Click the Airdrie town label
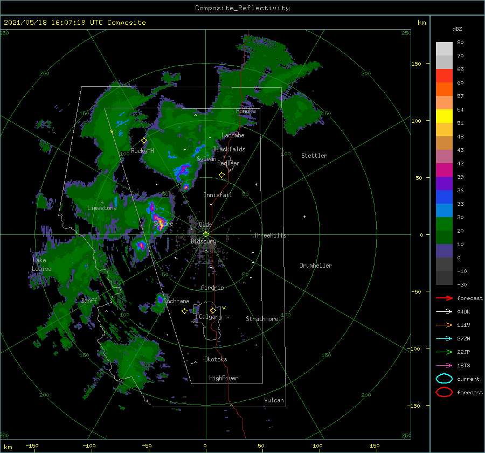Screen dimensions: 485x453 (x=212, y=288)
